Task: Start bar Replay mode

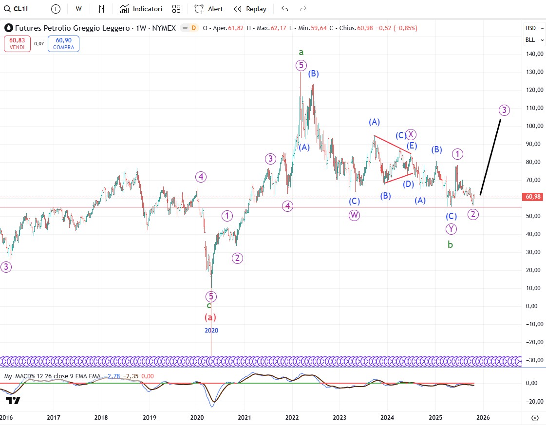Action: 250,9
